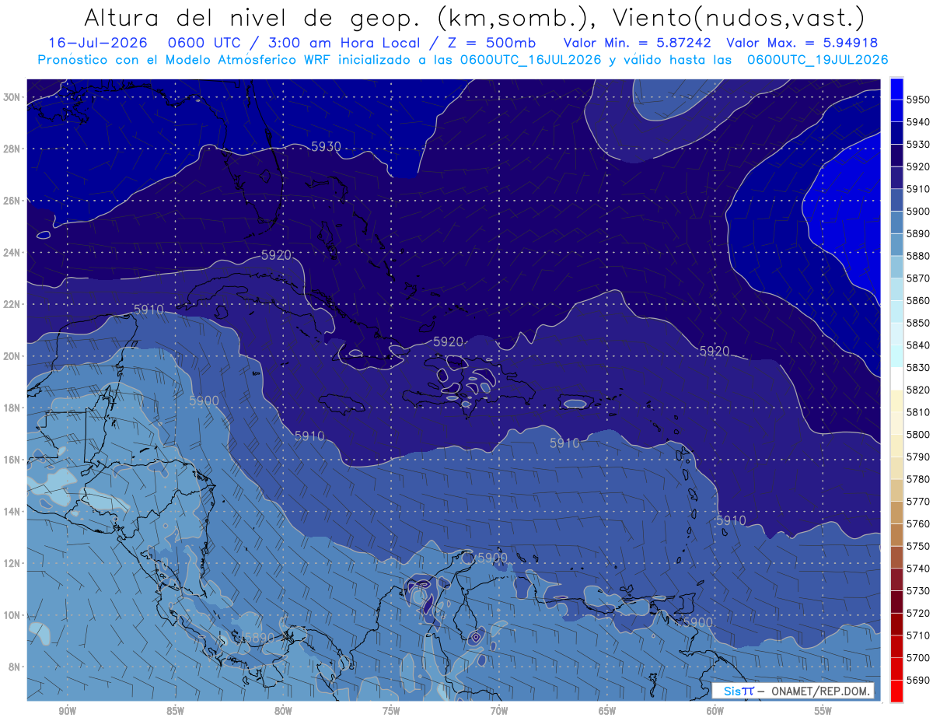The width and height of the screenshot is (933, 721).
Task: Click the 16N latitude axis label
Action: 12,460
